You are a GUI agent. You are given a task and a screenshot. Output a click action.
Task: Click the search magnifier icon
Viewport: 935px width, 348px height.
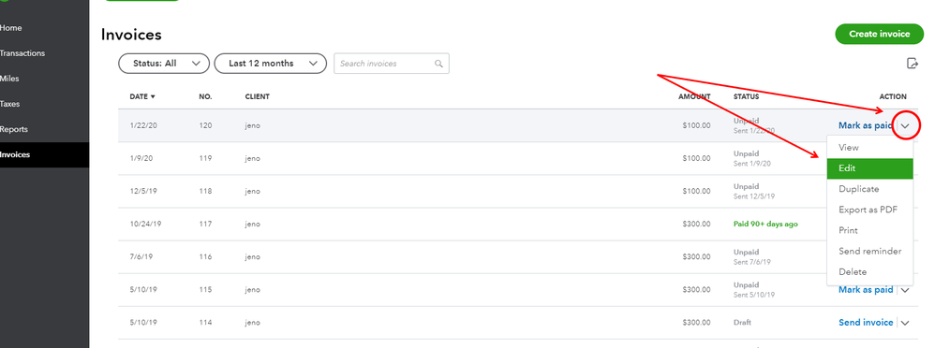point(438,64)
